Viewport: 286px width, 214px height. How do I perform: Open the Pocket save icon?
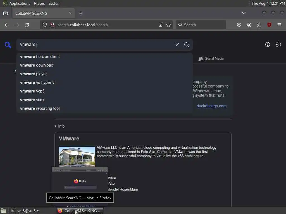click(239, 25)
